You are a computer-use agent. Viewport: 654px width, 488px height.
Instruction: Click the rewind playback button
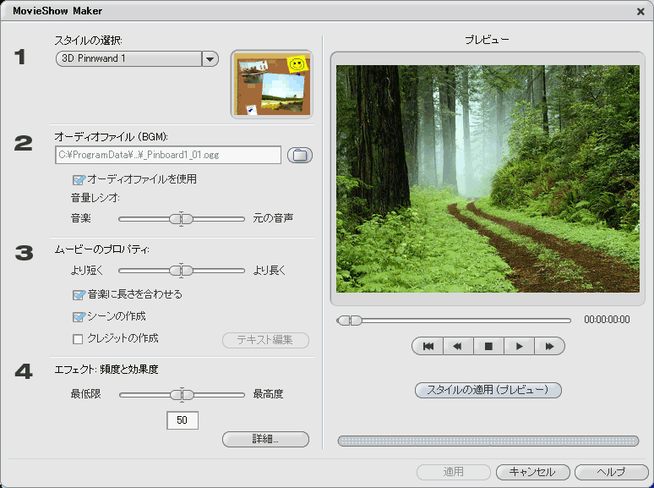458,346
